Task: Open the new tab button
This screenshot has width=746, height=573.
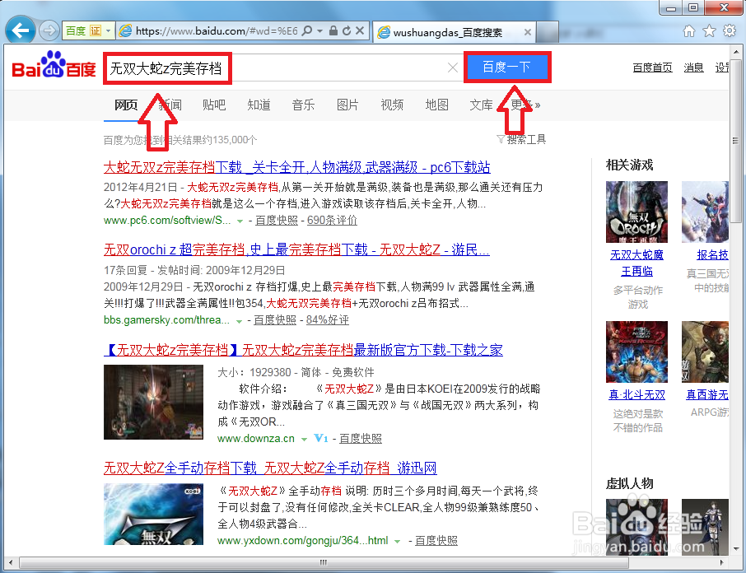Action: (x=547, y=32)
